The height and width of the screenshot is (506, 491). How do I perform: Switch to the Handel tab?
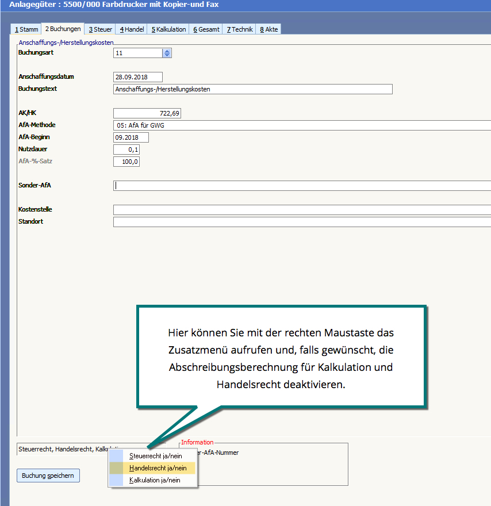point(132,29)
